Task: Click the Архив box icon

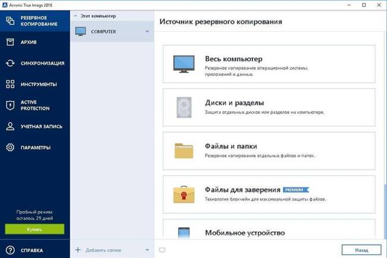Action: click(x=10, y=42)
